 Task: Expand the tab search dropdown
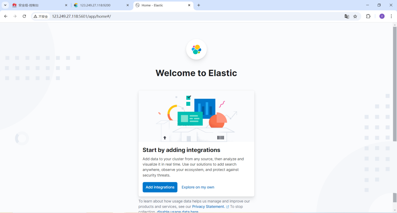tap(5, 5)
